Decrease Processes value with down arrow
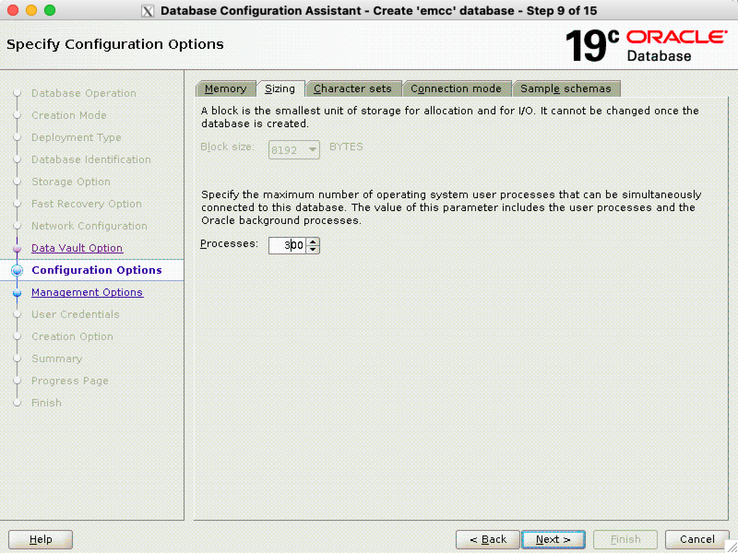The image size is (738, 553). 313,249
